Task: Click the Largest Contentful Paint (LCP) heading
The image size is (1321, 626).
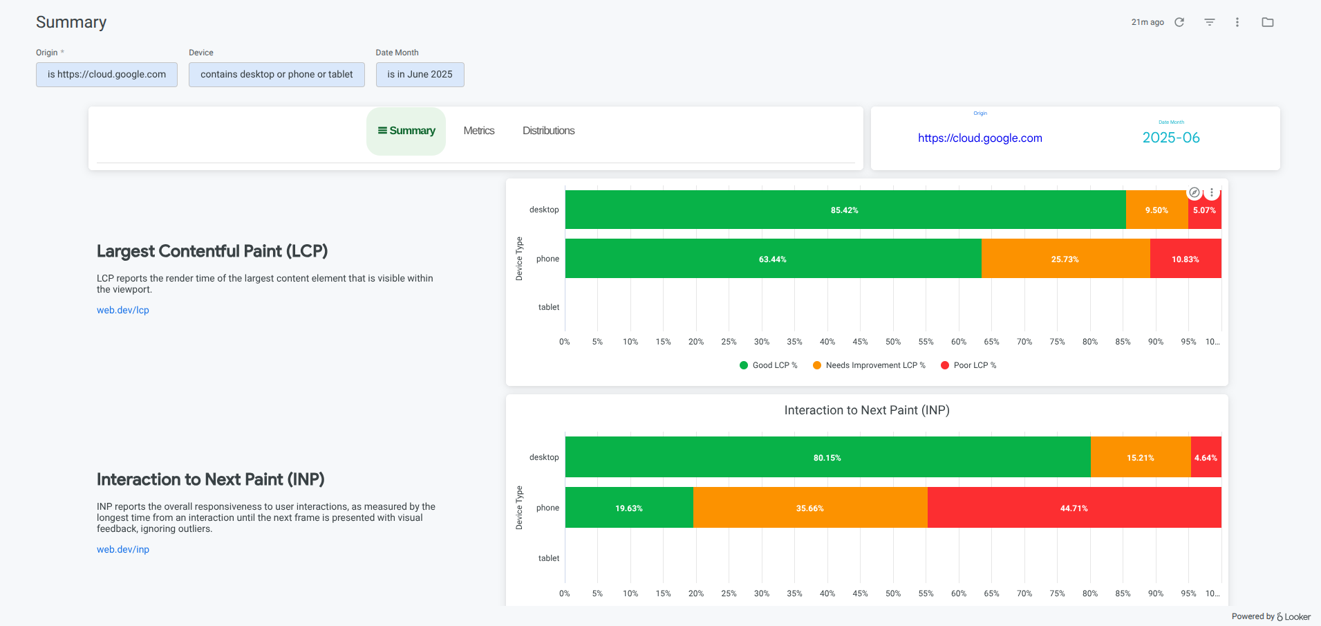Action: pyautogui.click(x=212, y=251)
